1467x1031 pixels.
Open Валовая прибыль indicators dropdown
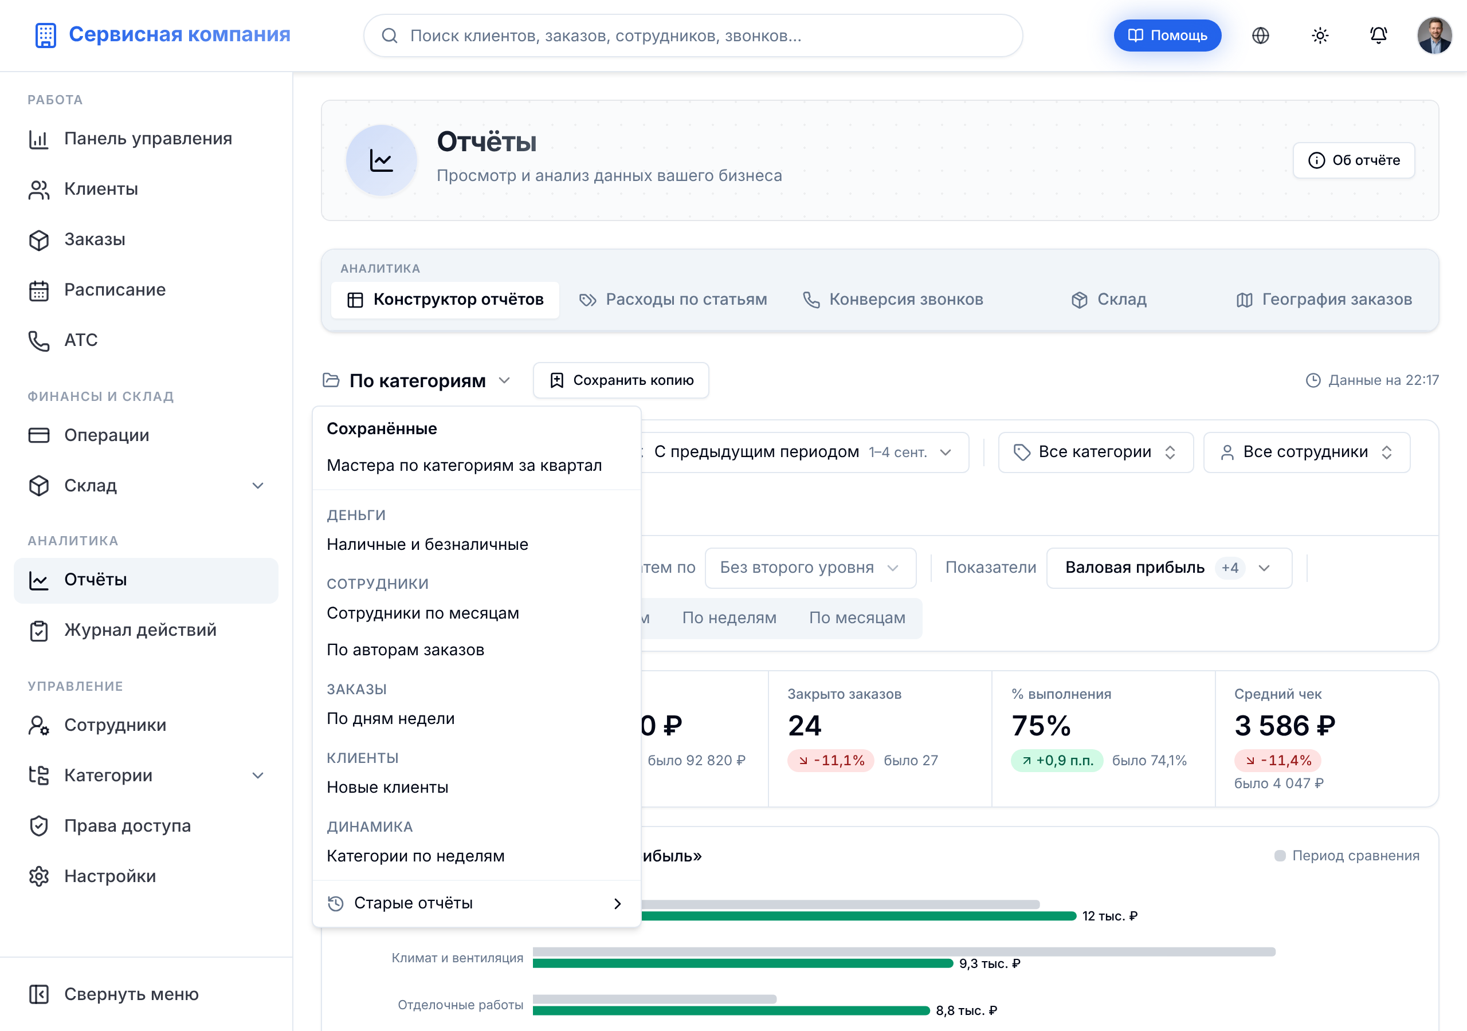[1168, 567]
